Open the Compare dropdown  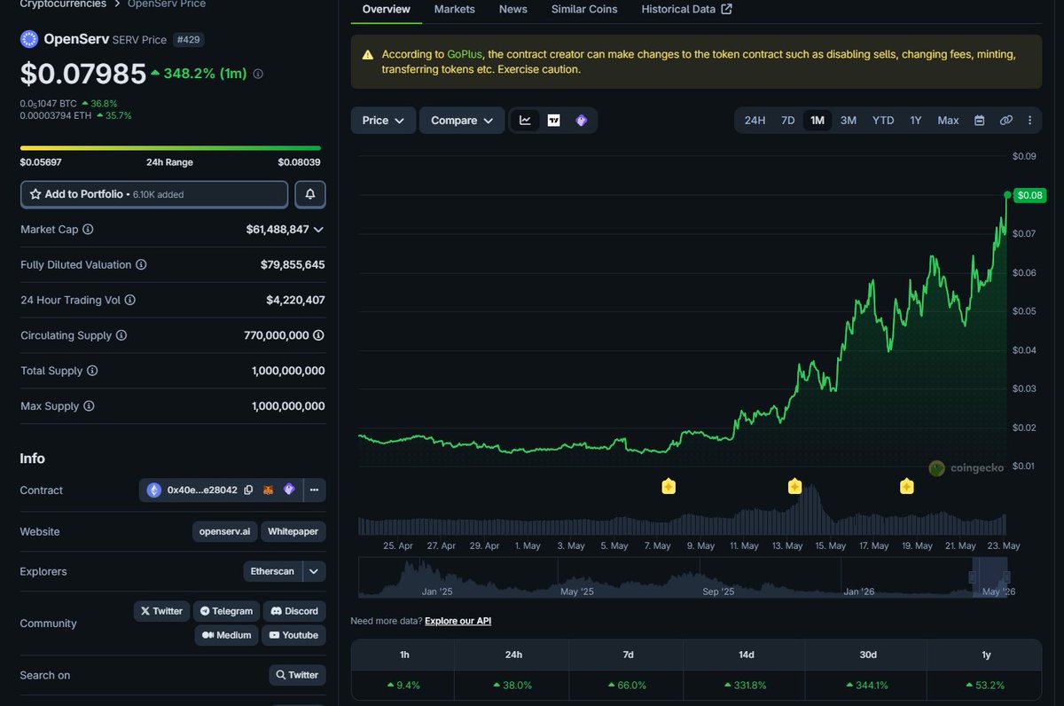coord(462,120)
